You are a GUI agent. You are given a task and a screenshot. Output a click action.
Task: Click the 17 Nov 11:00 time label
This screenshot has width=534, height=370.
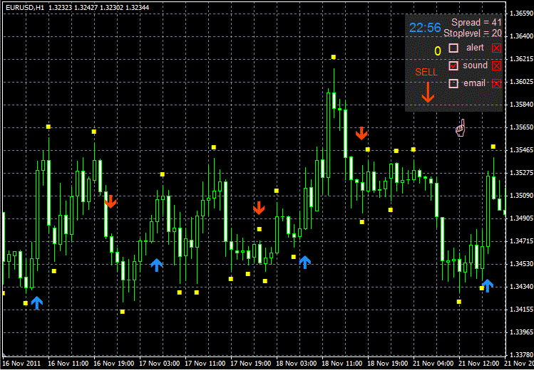206,363
